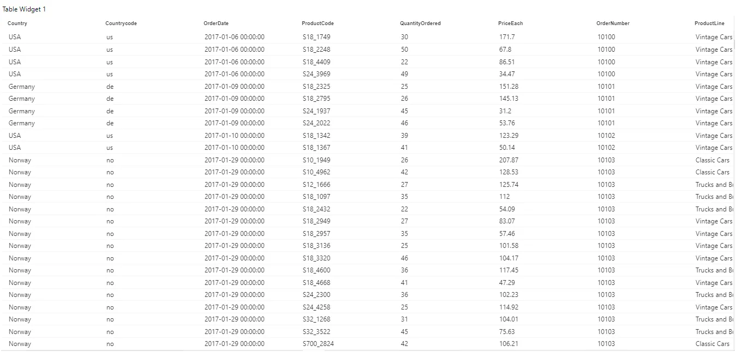Click the PriceEach column header
The height and width of the screenshot is (352, 736).
click(510, 23)
